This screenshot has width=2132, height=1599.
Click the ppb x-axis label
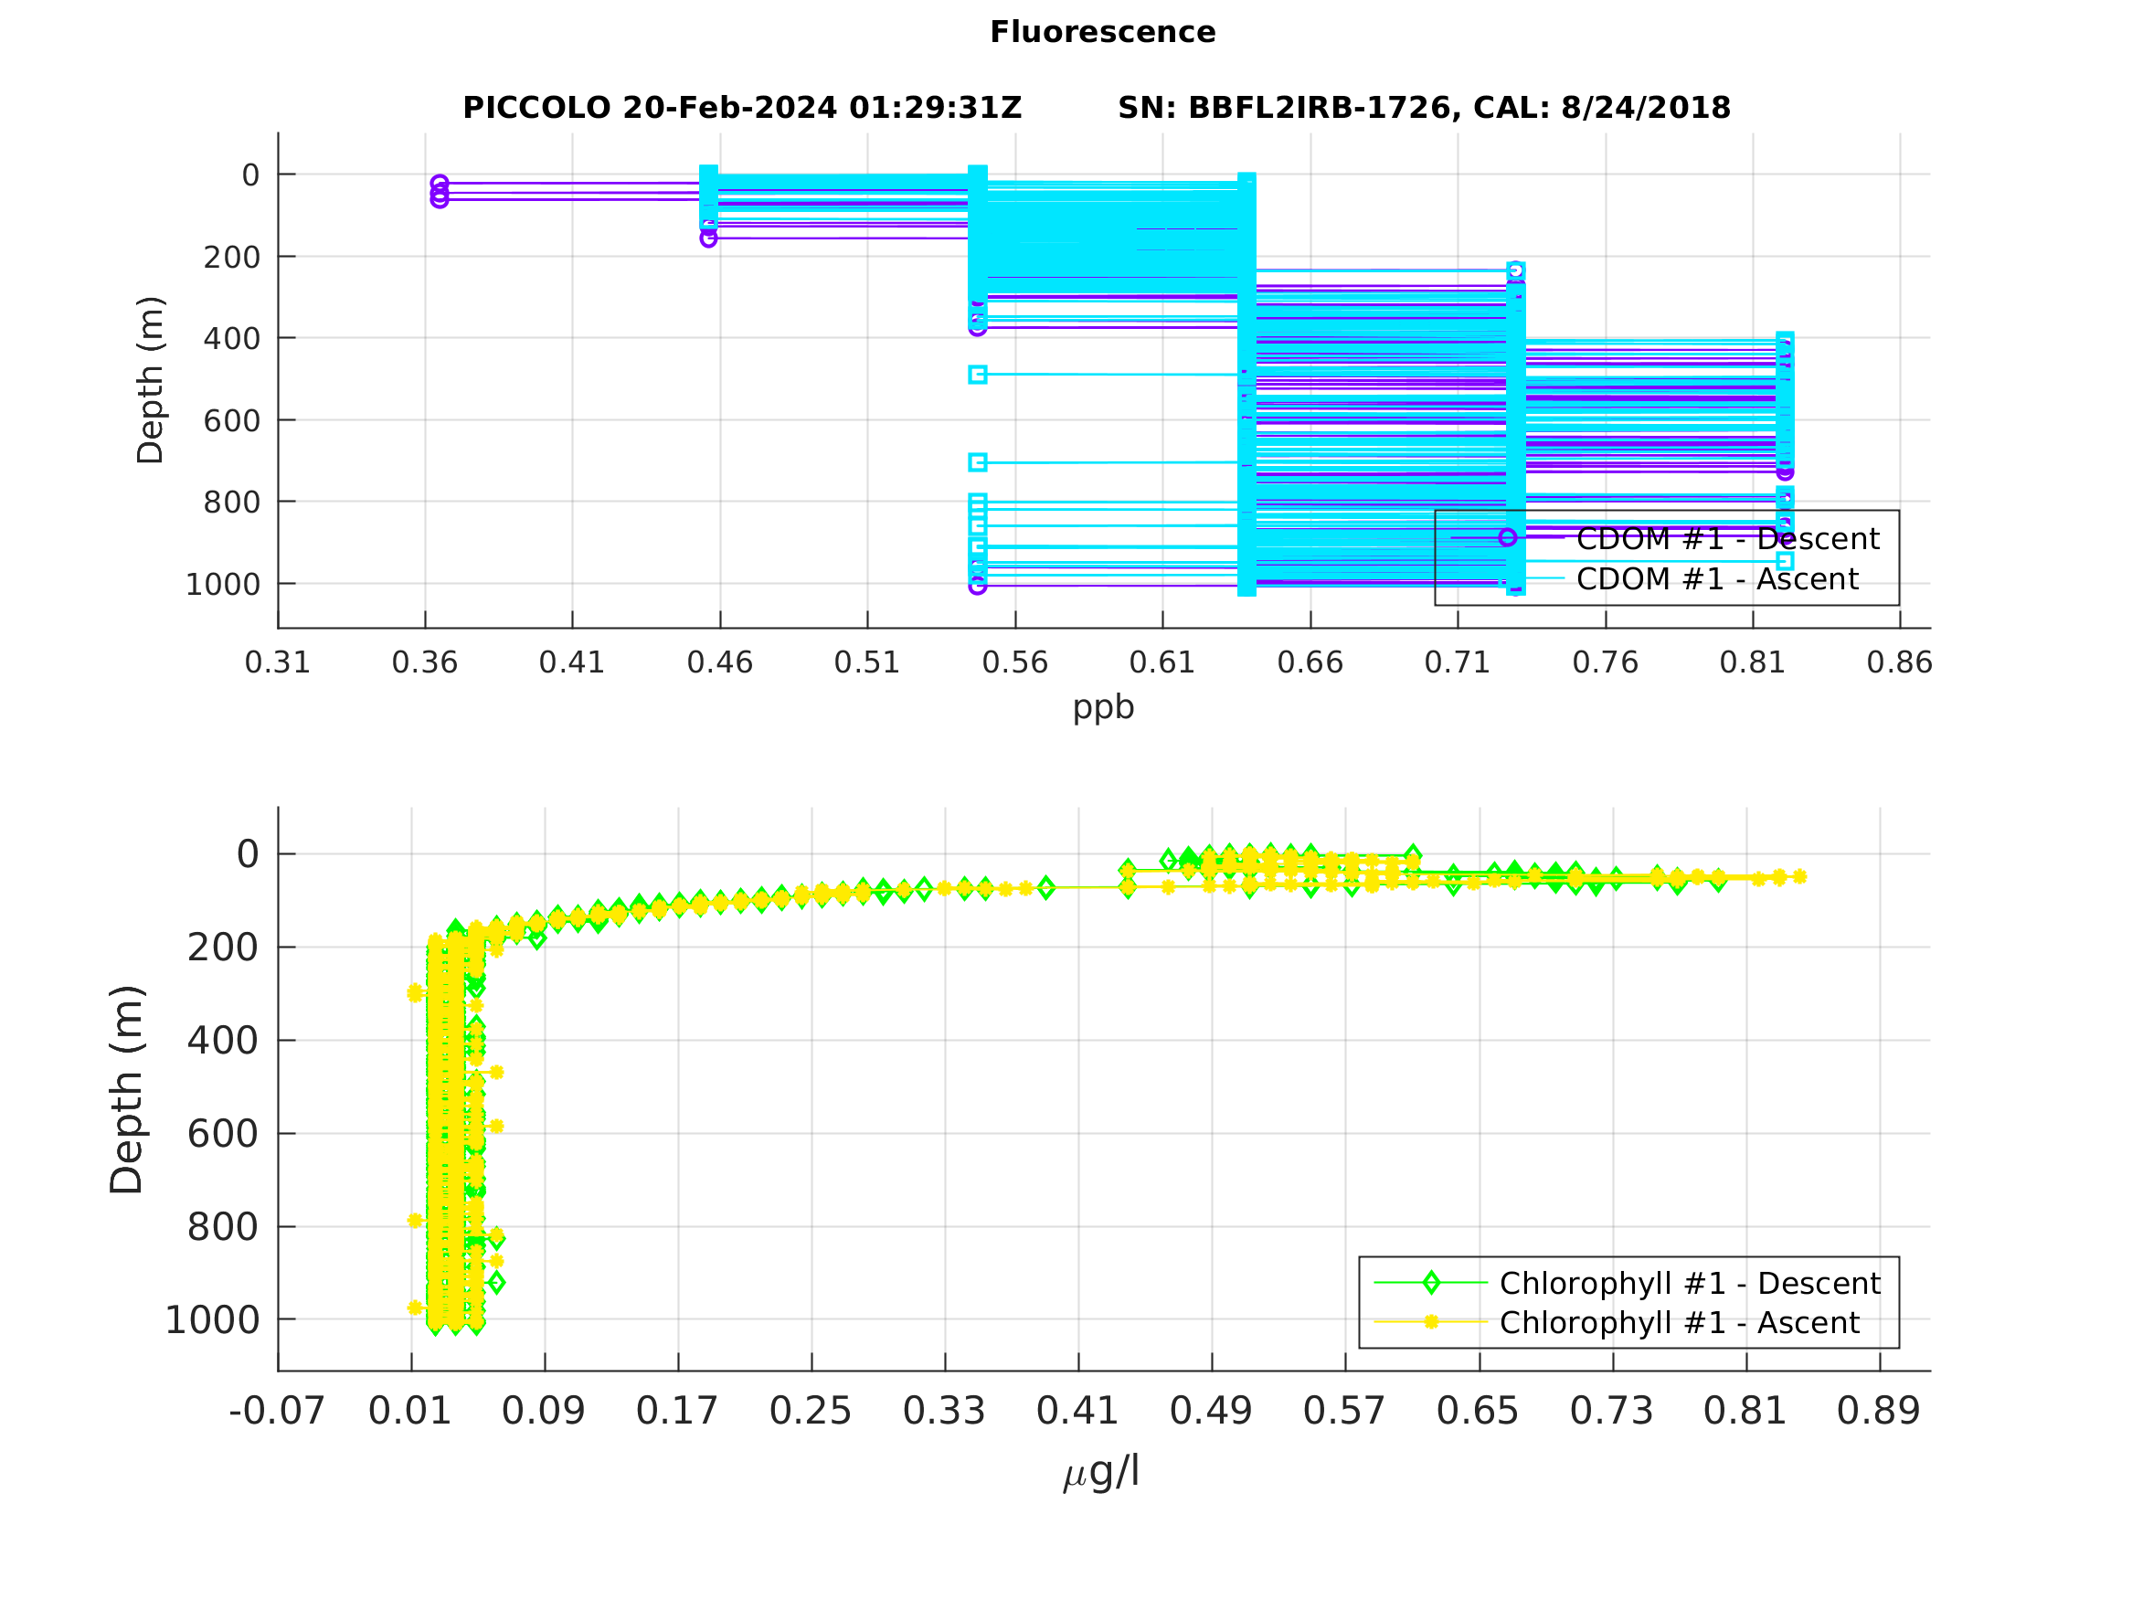pyautogui.click(x=1104, y=707)
